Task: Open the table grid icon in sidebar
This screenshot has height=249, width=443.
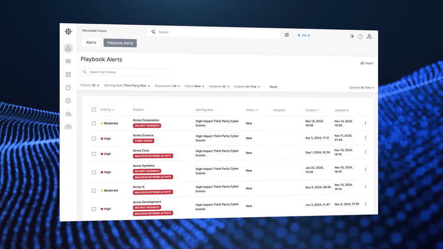Action: 69,61
